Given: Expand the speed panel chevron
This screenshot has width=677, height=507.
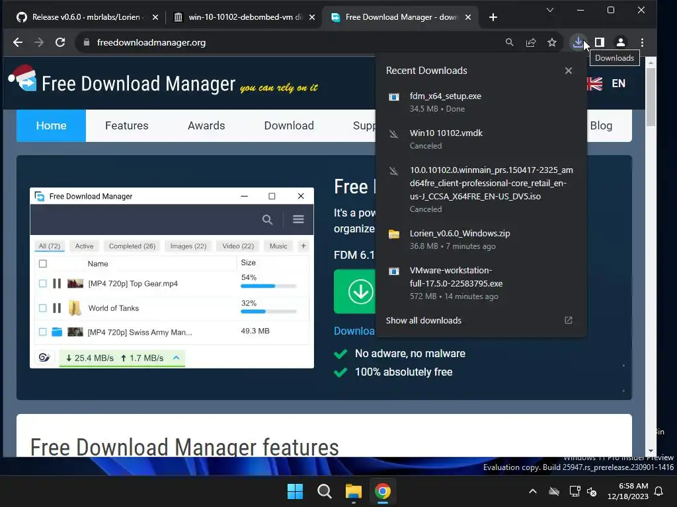Looking at the screenshot, I should pos(176,357).
